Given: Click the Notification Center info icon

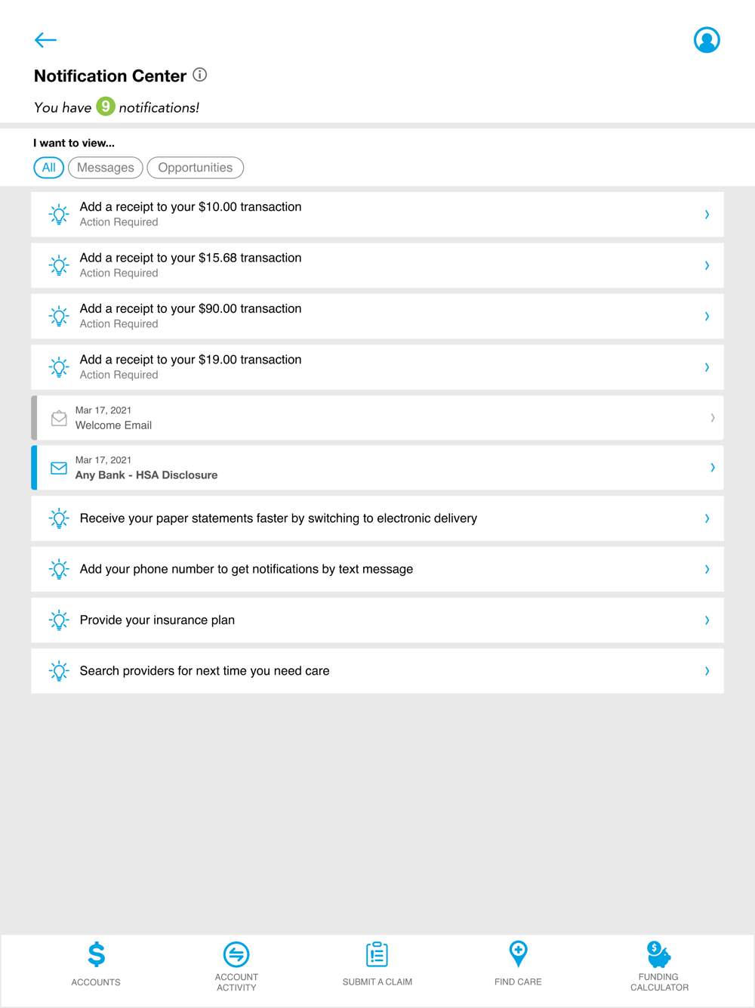Looking at the screenshot, I should tap(199, 75).
